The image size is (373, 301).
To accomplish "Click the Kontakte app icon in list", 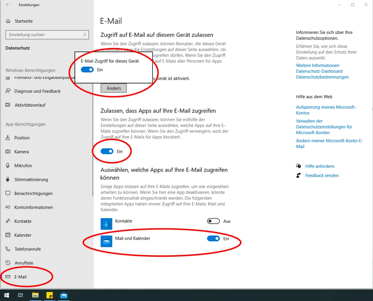I will [106, 224].
